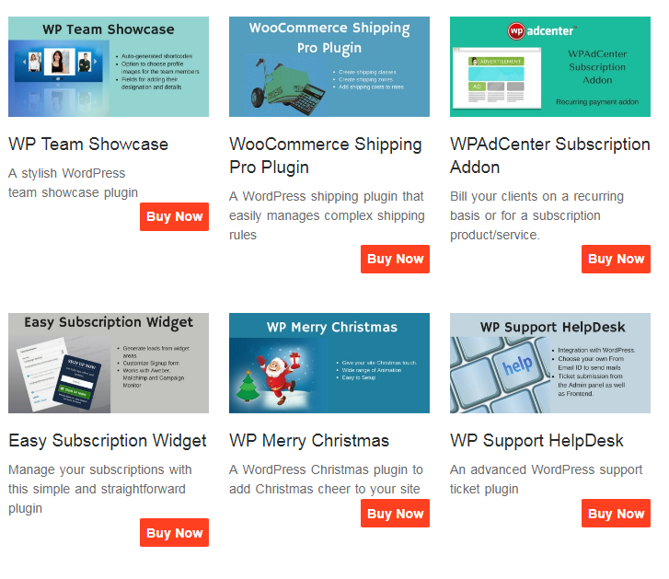
Task: Click the Santa Claus illustration
Action: [x=280, y=378]
